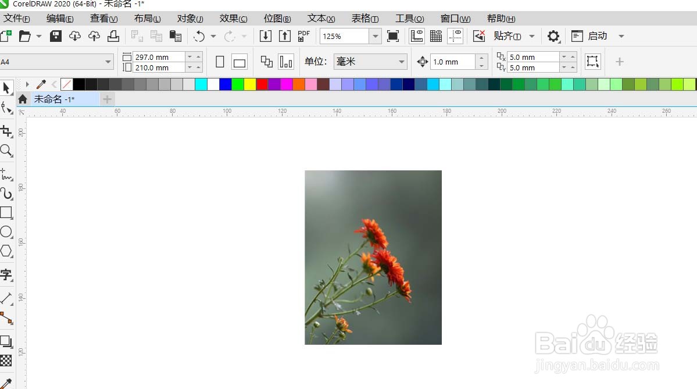This screenshot has height=389, width=697.
Task: Toggle rulers visibility on property bar
Action: [x=417, y=36]
